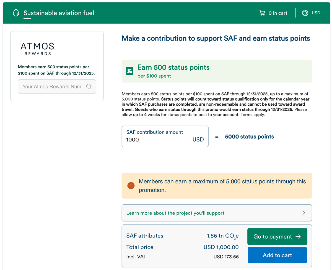
Task: Click the droplet logo in the header
Action: point(16,13)
